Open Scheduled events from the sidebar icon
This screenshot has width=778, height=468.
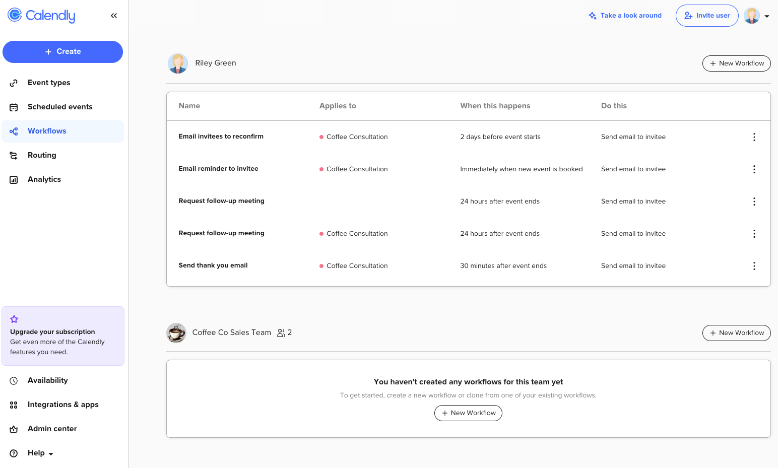coord(14,107)
